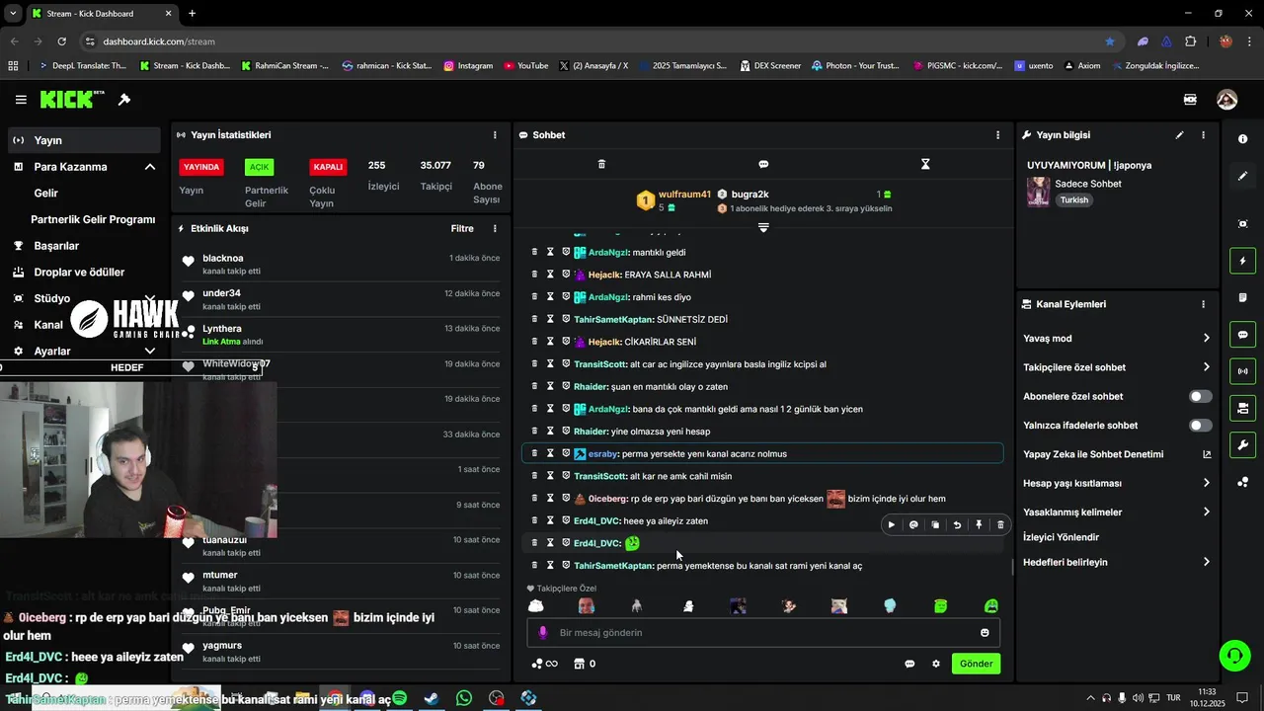
Task: Click the moderator hammer icon beside KICK logo
Action: (124, 100)
